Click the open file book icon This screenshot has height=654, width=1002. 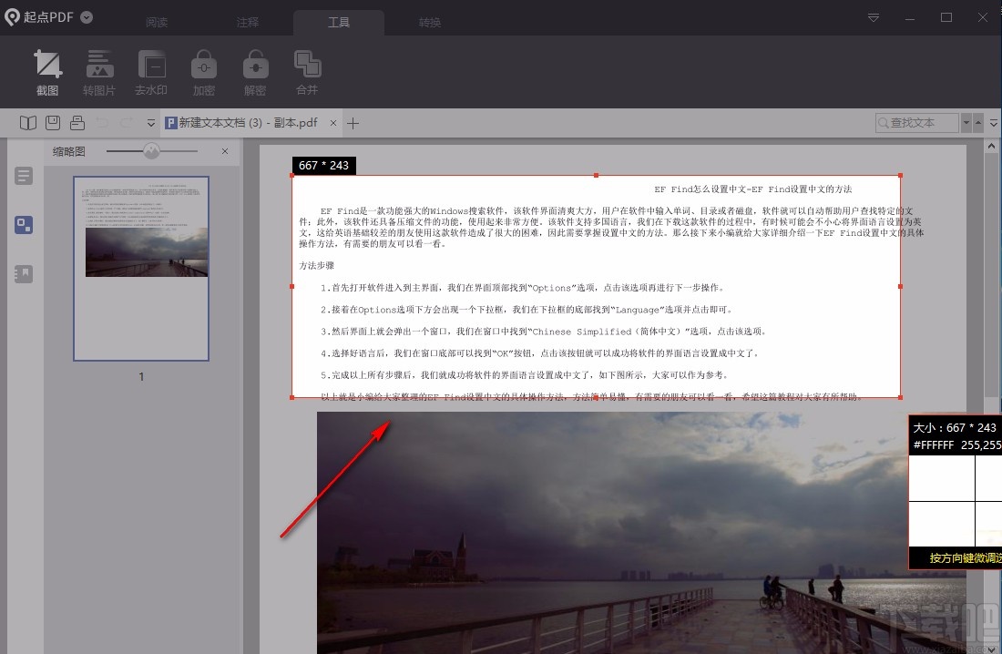28,123
